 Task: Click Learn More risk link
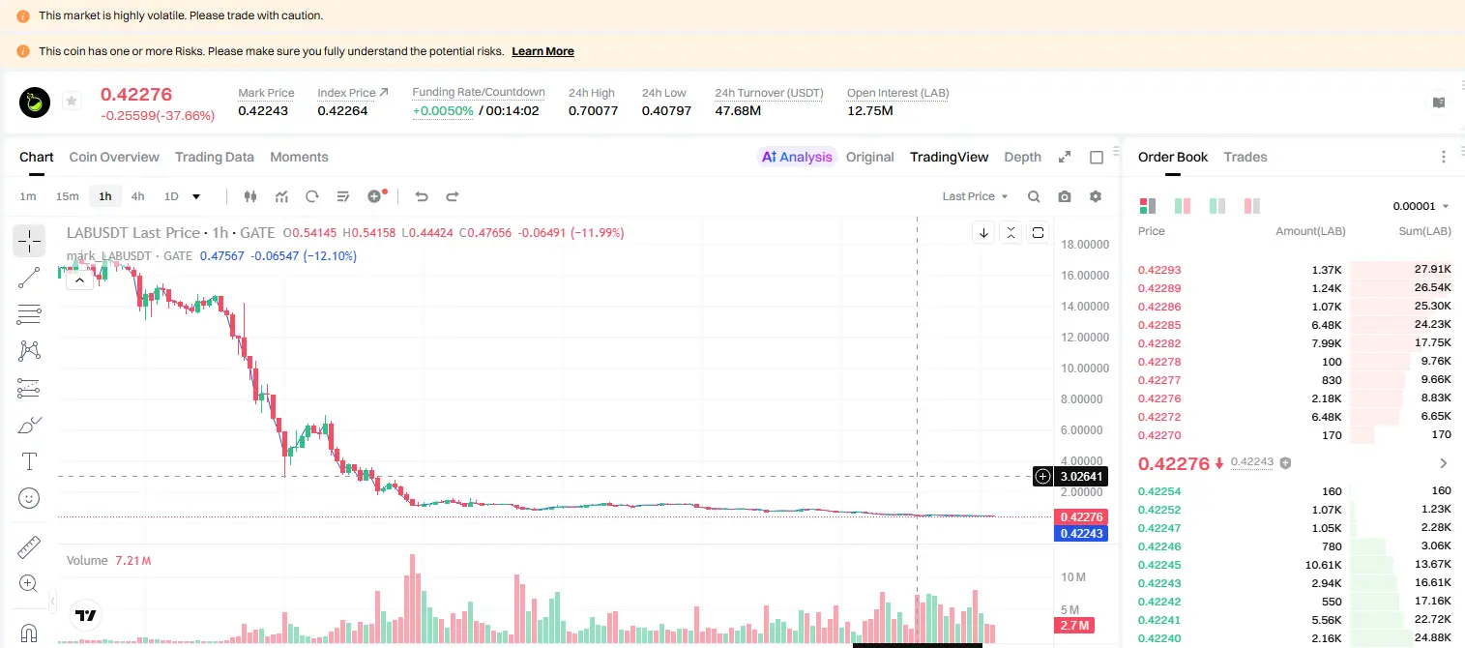click(542, 51)
